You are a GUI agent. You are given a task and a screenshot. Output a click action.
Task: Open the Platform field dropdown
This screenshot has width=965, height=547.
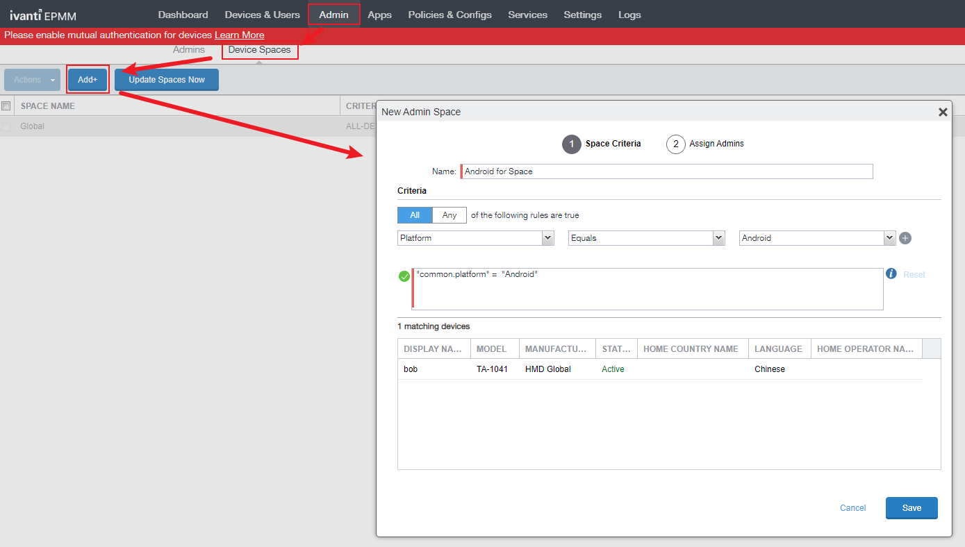476,238
